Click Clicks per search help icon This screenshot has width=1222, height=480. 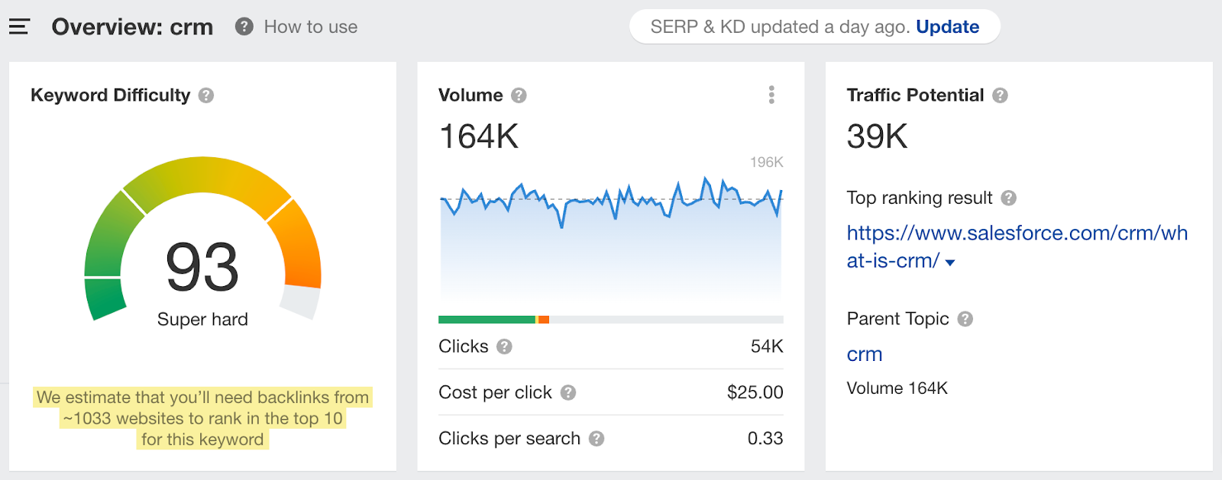[596, 439]
